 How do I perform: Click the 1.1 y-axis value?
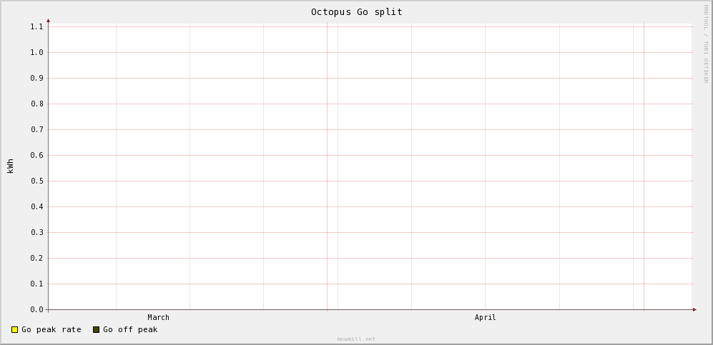37,26
